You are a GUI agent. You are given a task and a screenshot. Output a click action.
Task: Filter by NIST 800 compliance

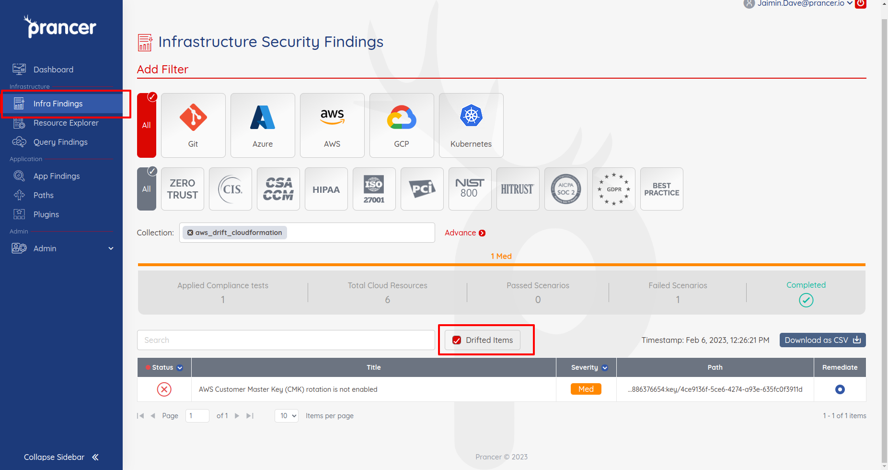point(470,189)
